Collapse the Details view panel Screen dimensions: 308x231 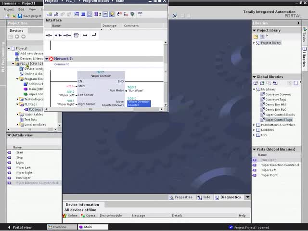click(9, 135)
